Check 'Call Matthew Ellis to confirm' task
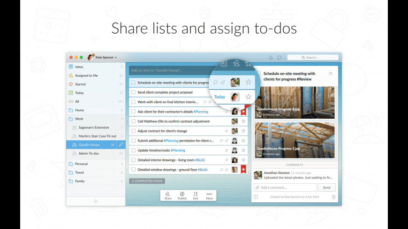 pyautogui.click(x=133, y=121)
